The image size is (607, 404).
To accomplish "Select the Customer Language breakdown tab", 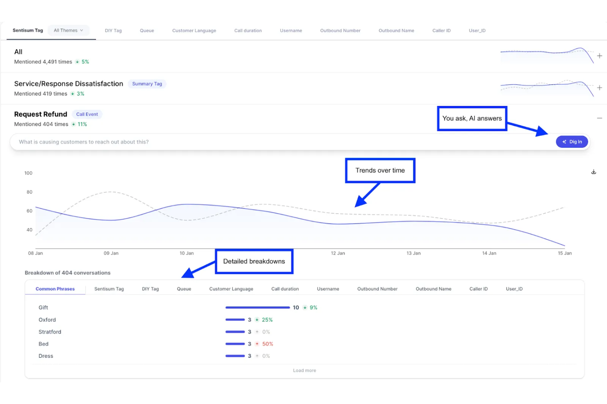I will [x=231, y=289].
